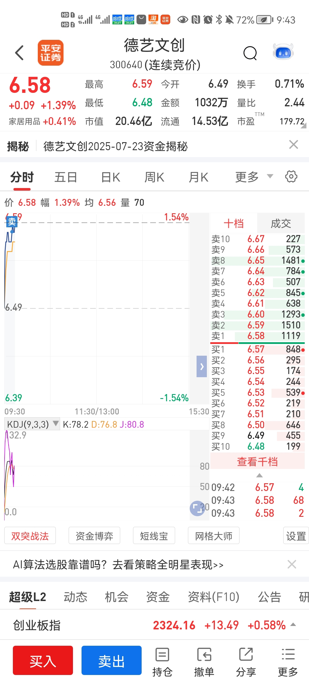
Task: Switch to 分时 tab
Action: tap(22, 177)
